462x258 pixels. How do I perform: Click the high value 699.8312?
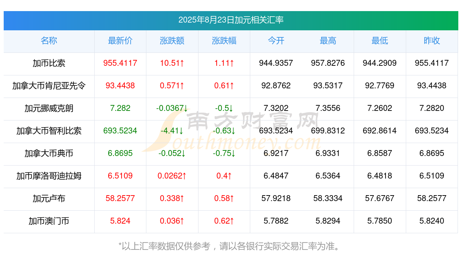tap(328, 131)
